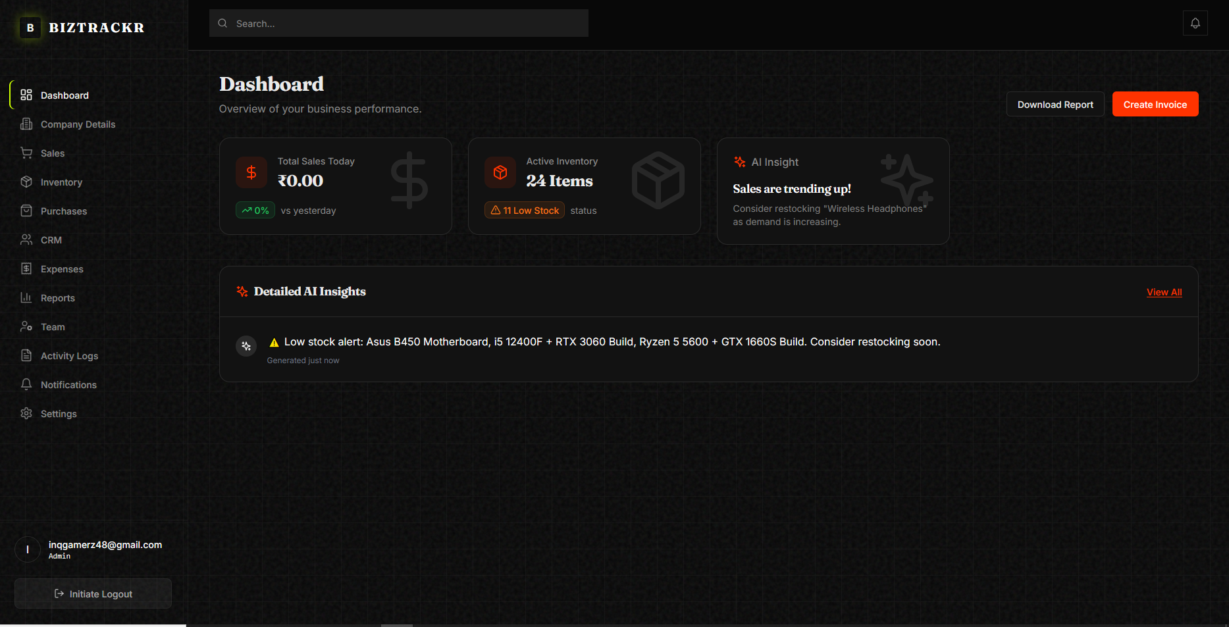Click the sparkle icon beside low stock alert
Image resolution: width=1229 pixels, height=627 pixels.
coord(246,346)
